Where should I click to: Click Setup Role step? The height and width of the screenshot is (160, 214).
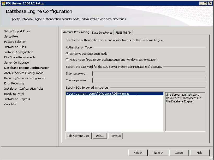11,36
